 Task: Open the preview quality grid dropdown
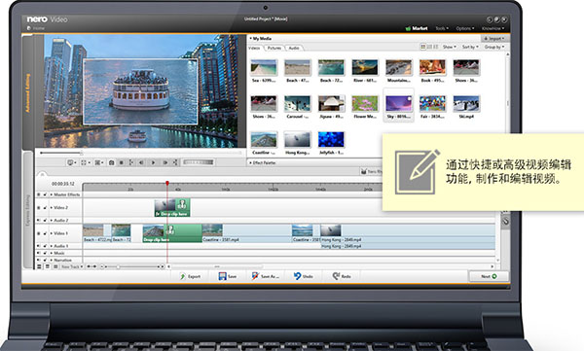[x=98, y=162]
